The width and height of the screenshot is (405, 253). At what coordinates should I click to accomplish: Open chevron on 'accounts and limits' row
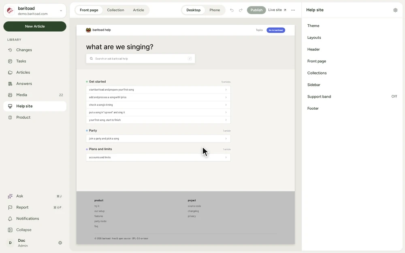coord(226,157)
